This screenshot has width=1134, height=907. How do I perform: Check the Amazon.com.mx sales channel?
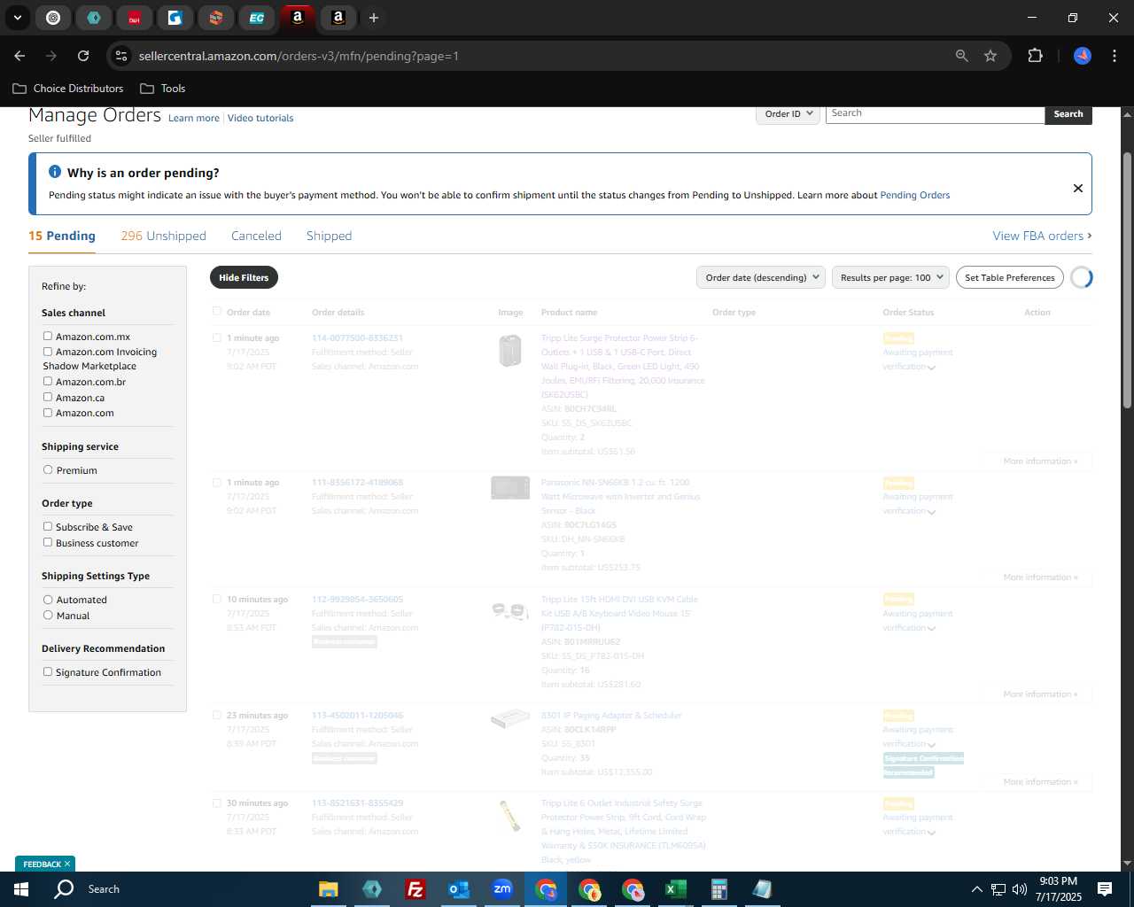coord(48,336)
